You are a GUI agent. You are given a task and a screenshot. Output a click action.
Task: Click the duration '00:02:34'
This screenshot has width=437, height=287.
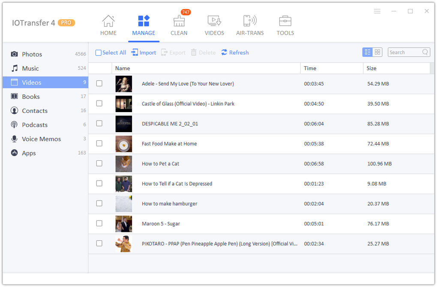click(x=314, y=244)
